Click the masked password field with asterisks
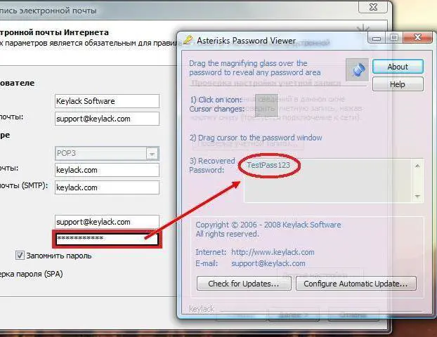 coord(107,239)
